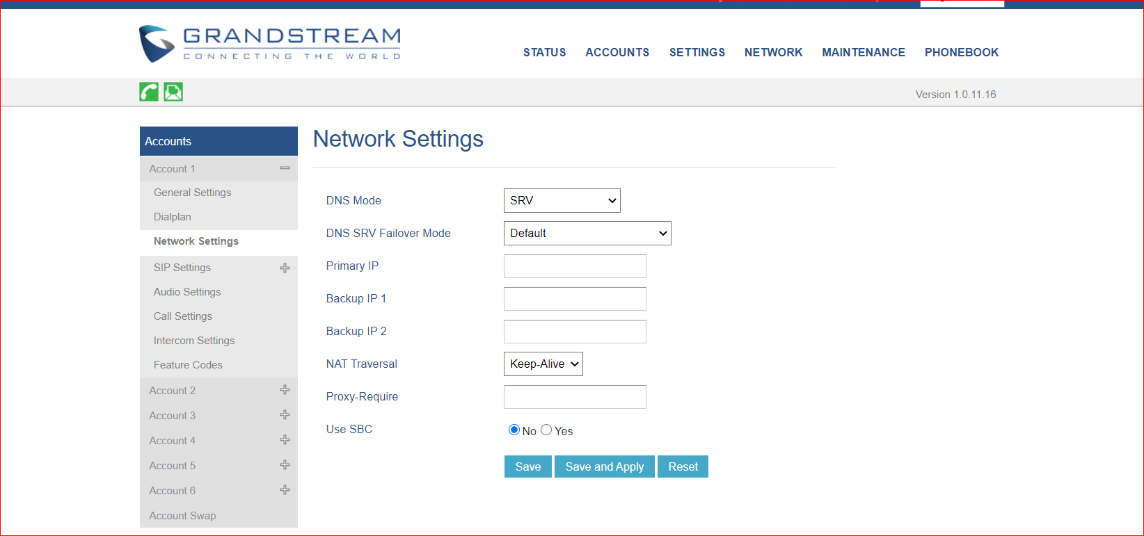
Task: Expand Account 2 with the plus icon
Action: tap(285, 390)
